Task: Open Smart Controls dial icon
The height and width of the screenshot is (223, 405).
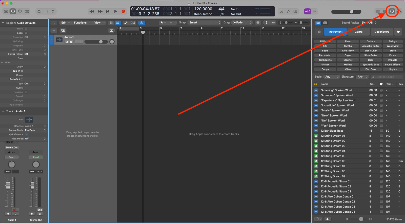Action: [x=39, y=11]
